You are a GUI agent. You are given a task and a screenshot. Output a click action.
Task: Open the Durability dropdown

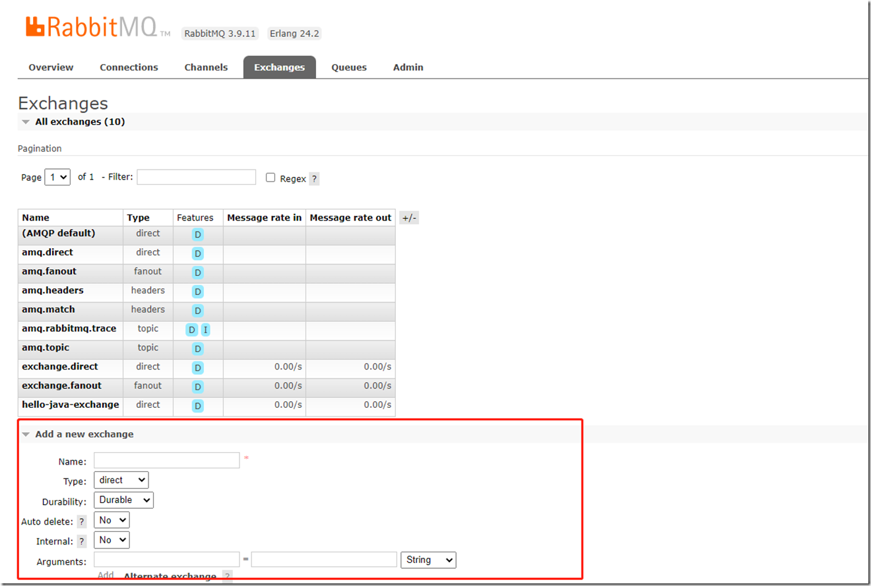[123, 500]
